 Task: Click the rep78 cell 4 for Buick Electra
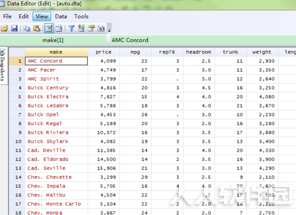click(167, 97)
